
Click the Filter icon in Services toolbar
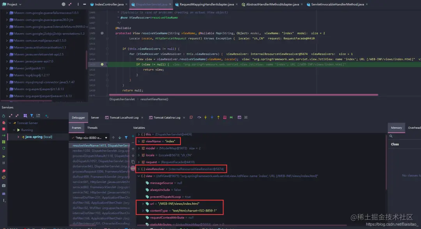(x=32, y=116)
